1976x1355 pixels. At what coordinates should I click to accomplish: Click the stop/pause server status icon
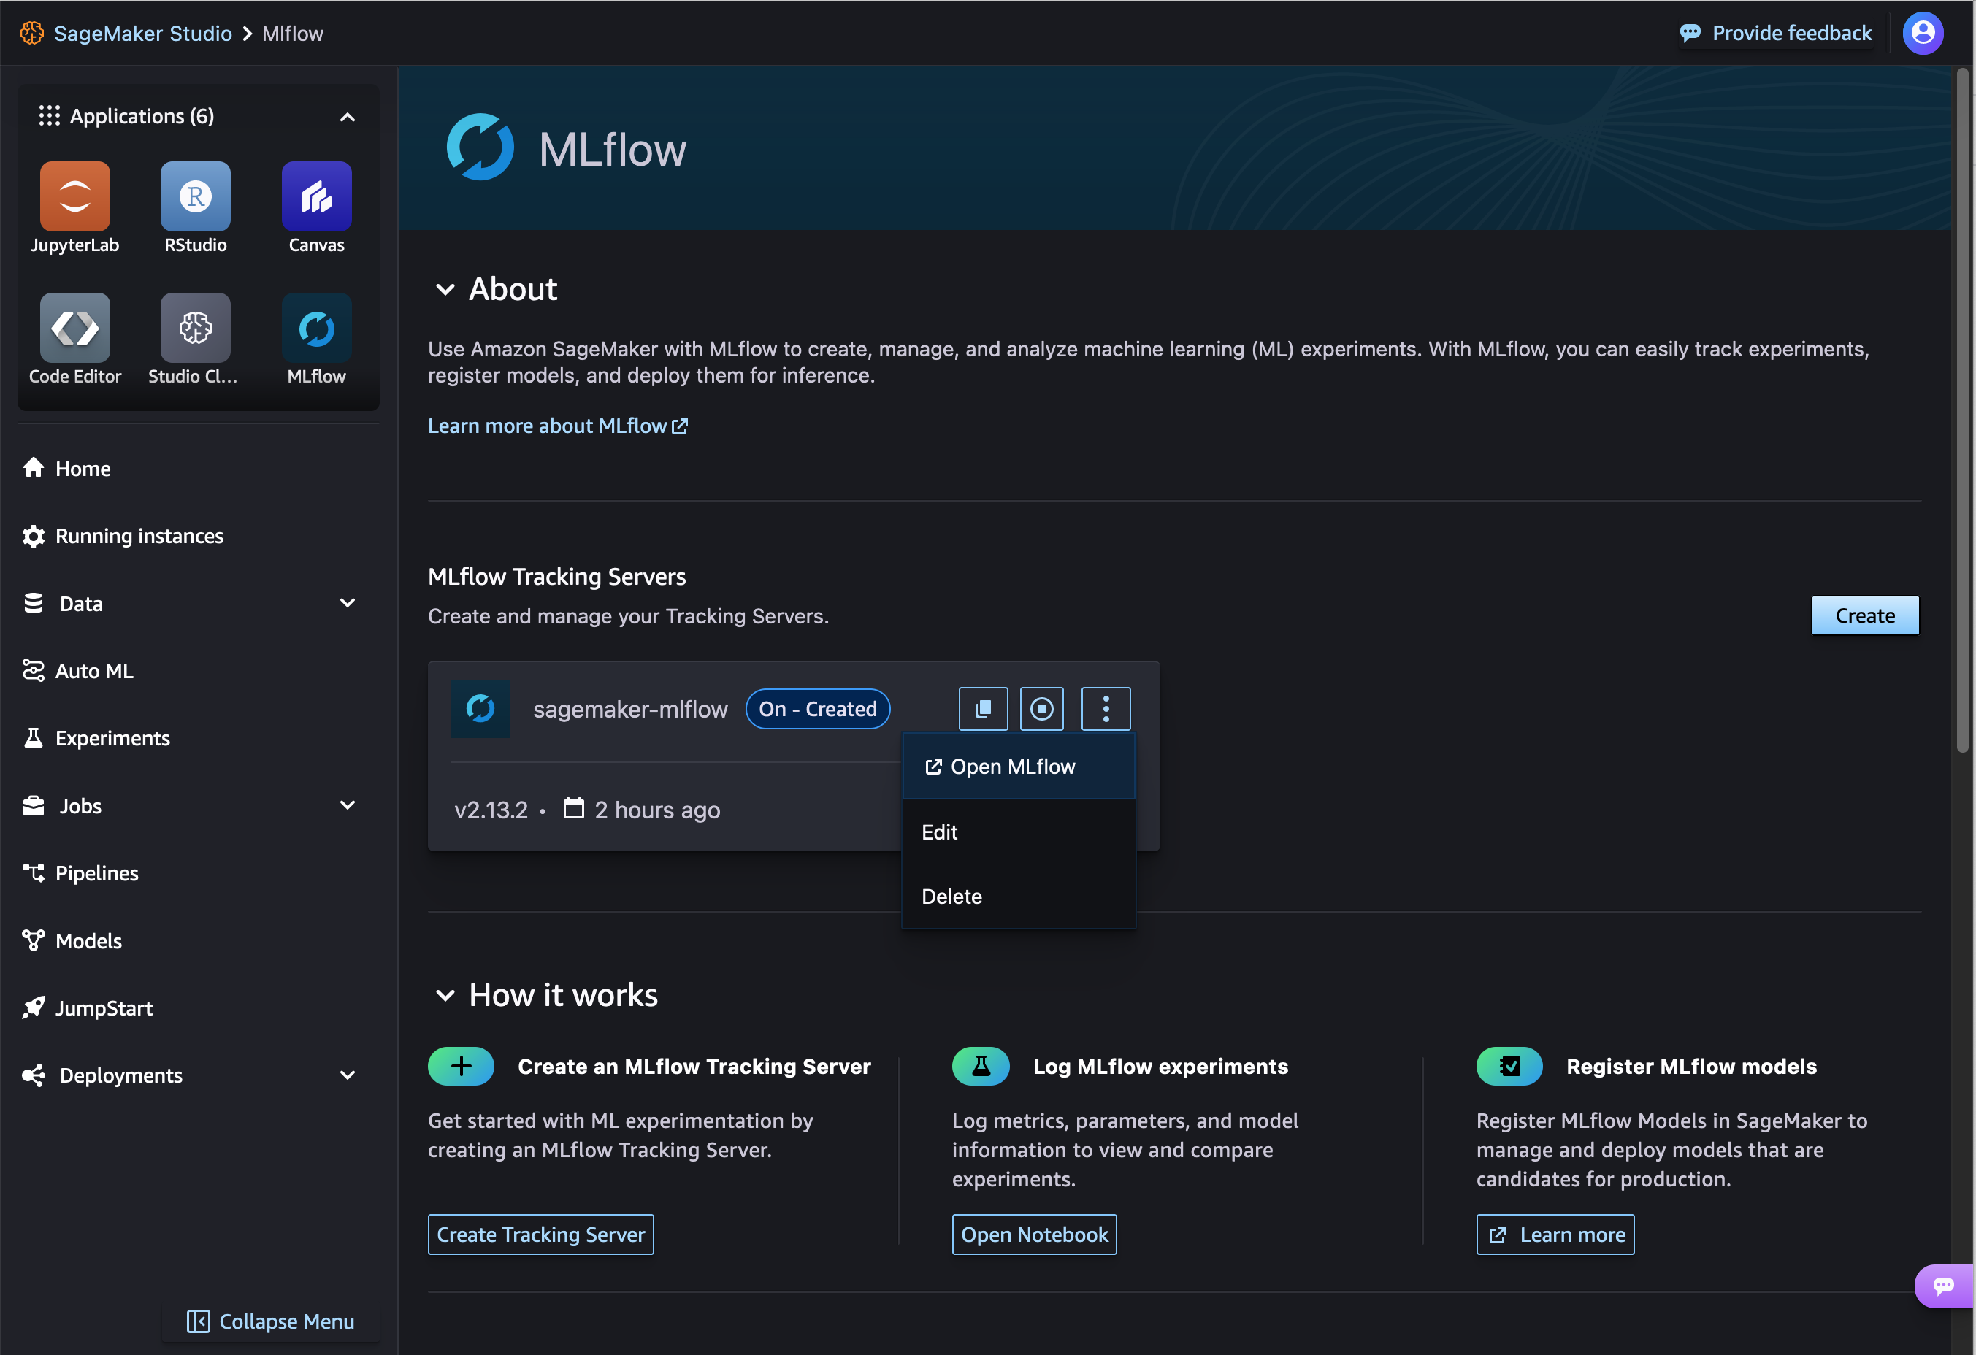1042,707
